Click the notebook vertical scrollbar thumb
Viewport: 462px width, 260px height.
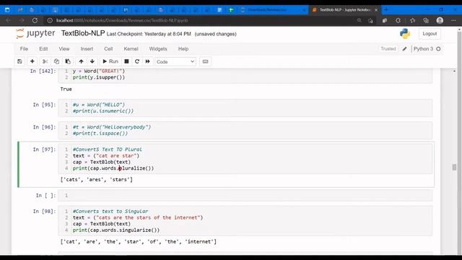[x=454, y=167]
